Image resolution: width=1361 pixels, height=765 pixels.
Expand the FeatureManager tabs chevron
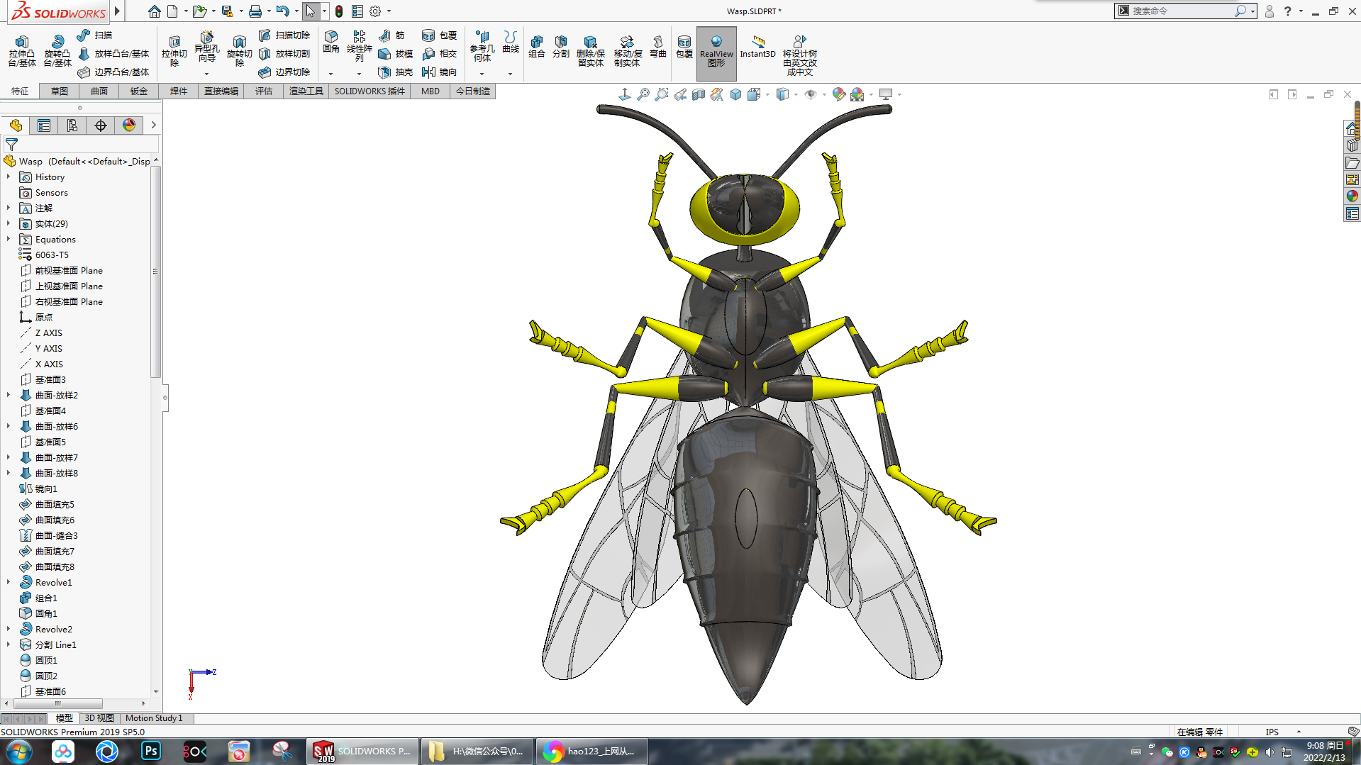coord(153,125)
